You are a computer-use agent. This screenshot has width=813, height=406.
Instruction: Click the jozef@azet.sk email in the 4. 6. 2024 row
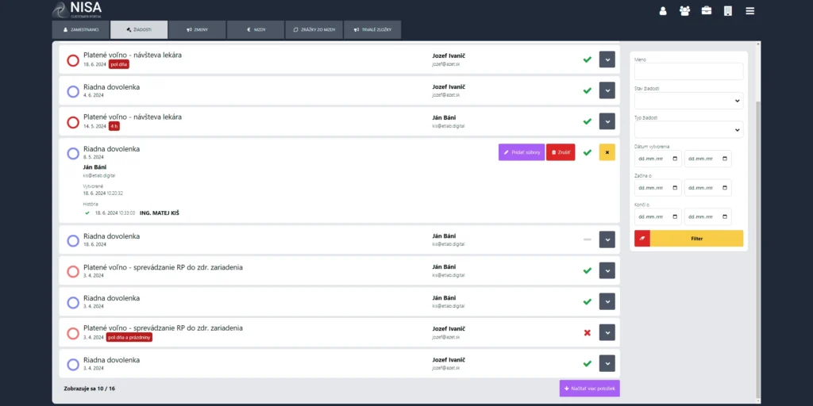[x=446, y=95]
